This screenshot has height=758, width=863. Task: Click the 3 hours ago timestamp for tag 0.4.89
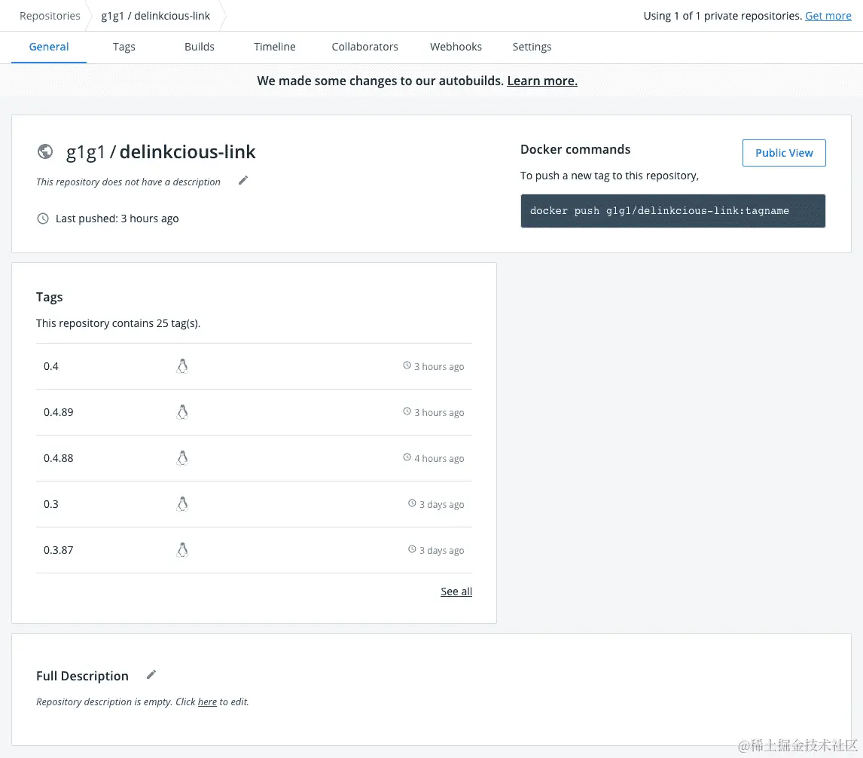pyautogui.click(x=439, y=412)
